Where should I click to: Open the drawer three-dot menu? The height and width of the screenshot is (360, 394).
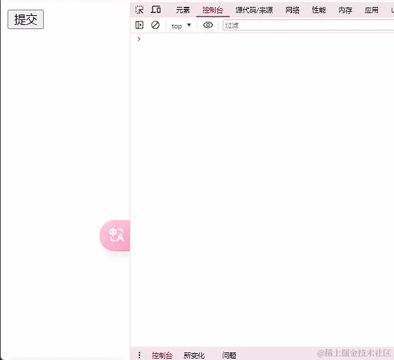click(x=139, y=355)
